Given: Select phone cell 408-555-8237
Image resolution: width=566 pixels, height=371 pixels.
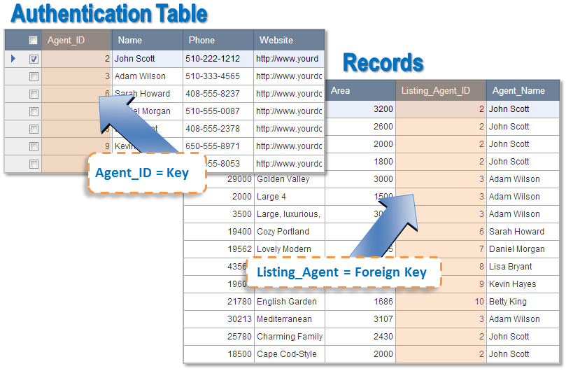Looking at the screenshot, I should [218, 94].
